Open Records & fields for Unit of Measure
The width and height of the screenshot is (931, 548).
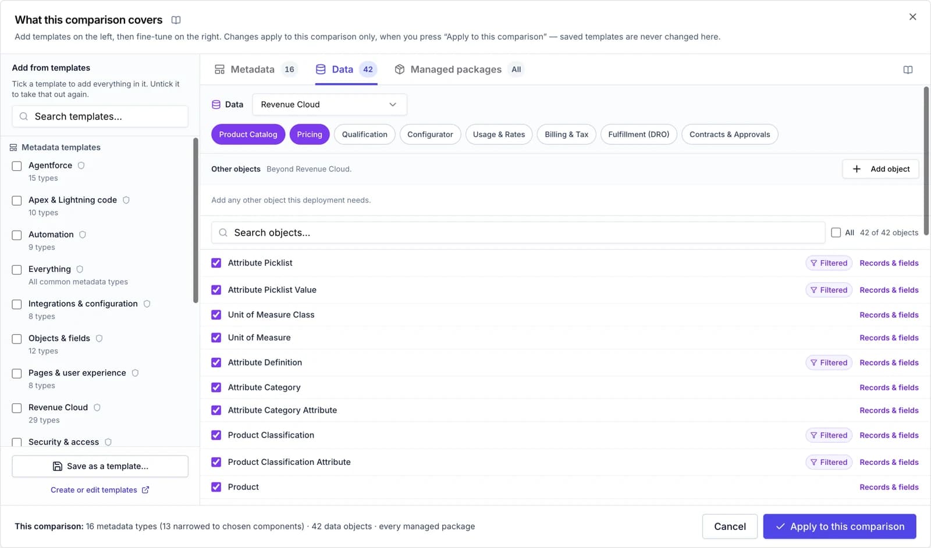889,338
